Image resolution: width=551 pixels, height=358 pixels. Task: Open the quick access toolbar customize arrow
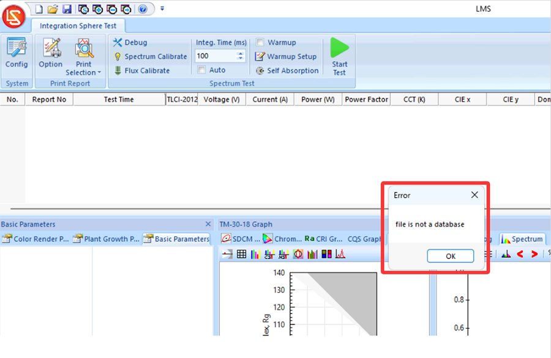click(x=162, y=9)
